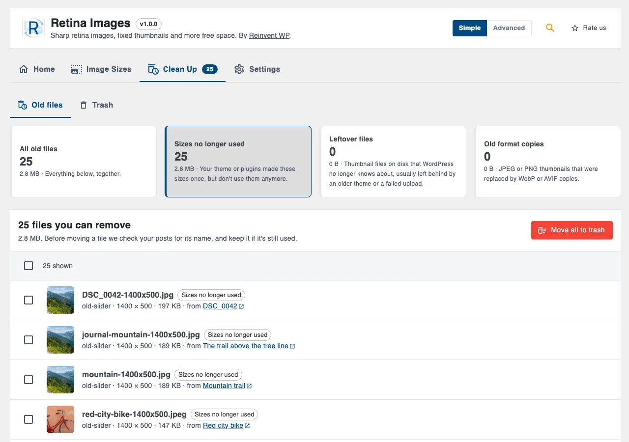This screenshot has width=629, height=442.
Task: Click the Settings gear icon
Action: pos(239,69)
